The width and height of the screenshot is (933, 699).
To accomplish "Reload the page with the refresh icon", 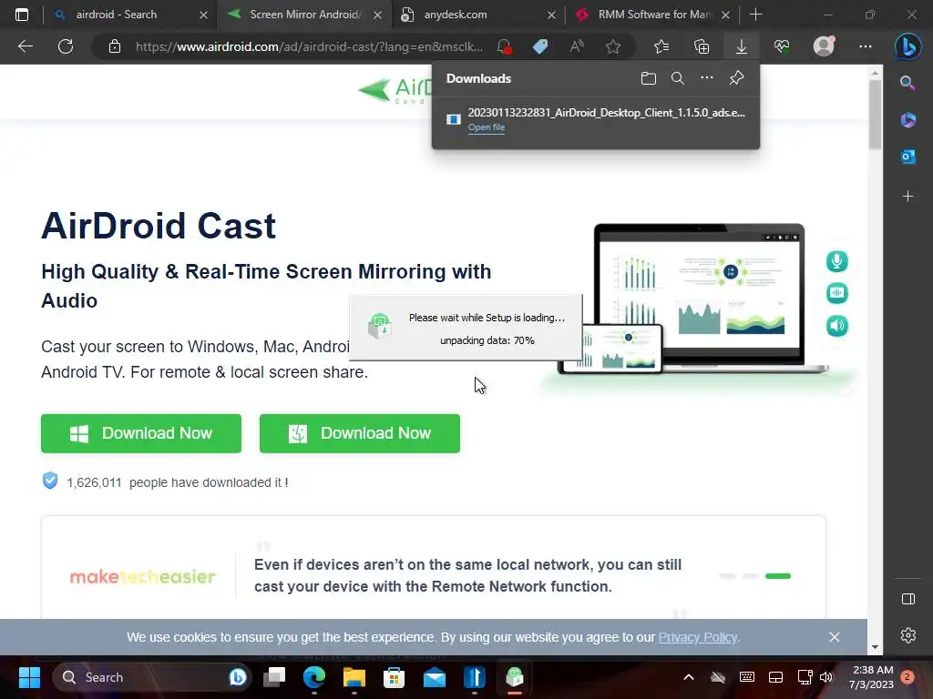I will coord(66,46).
